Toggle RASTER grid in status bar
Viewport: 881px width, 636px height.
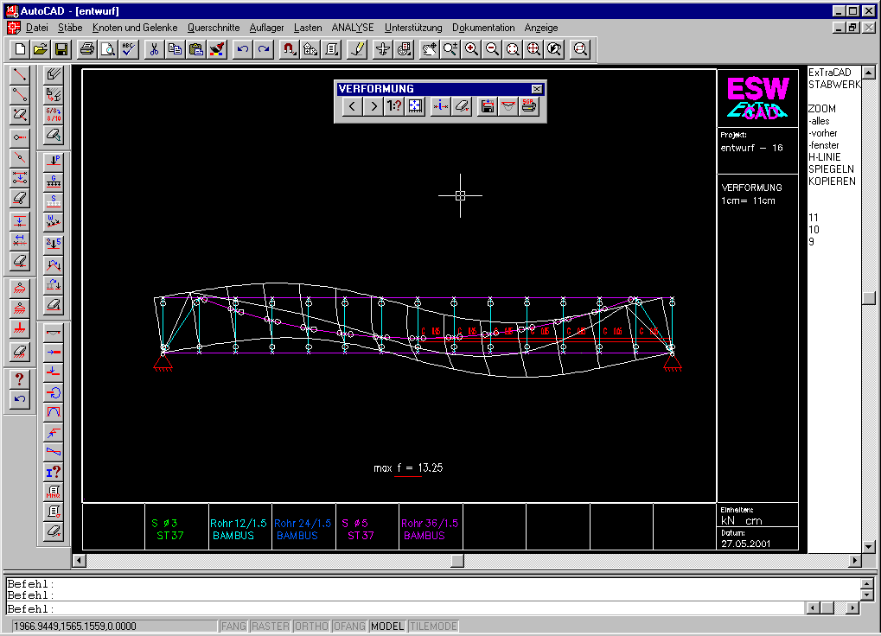coord(271,626)
